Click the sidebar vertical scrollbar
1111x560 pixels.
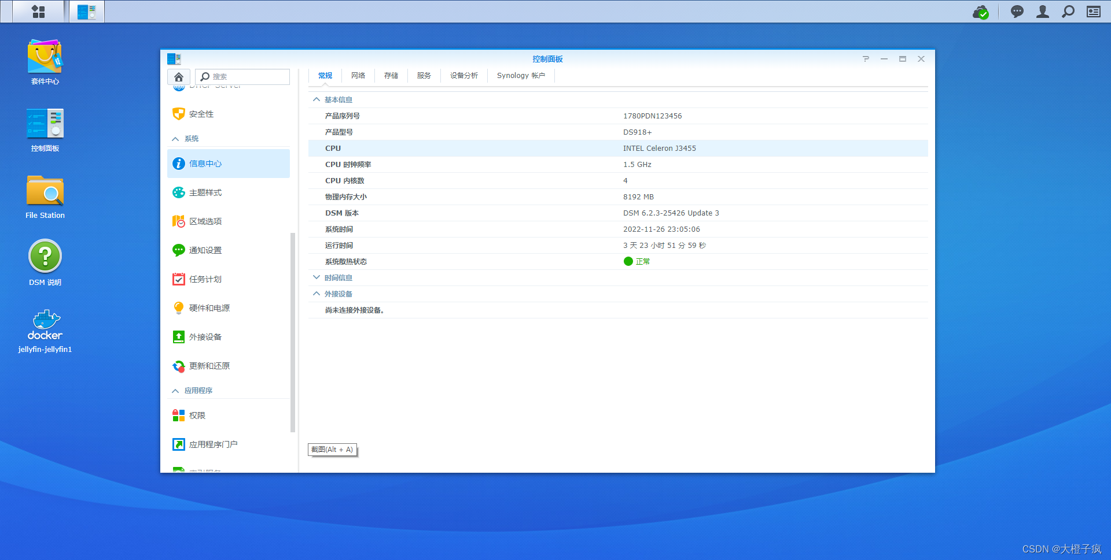(x=293, y=332)
